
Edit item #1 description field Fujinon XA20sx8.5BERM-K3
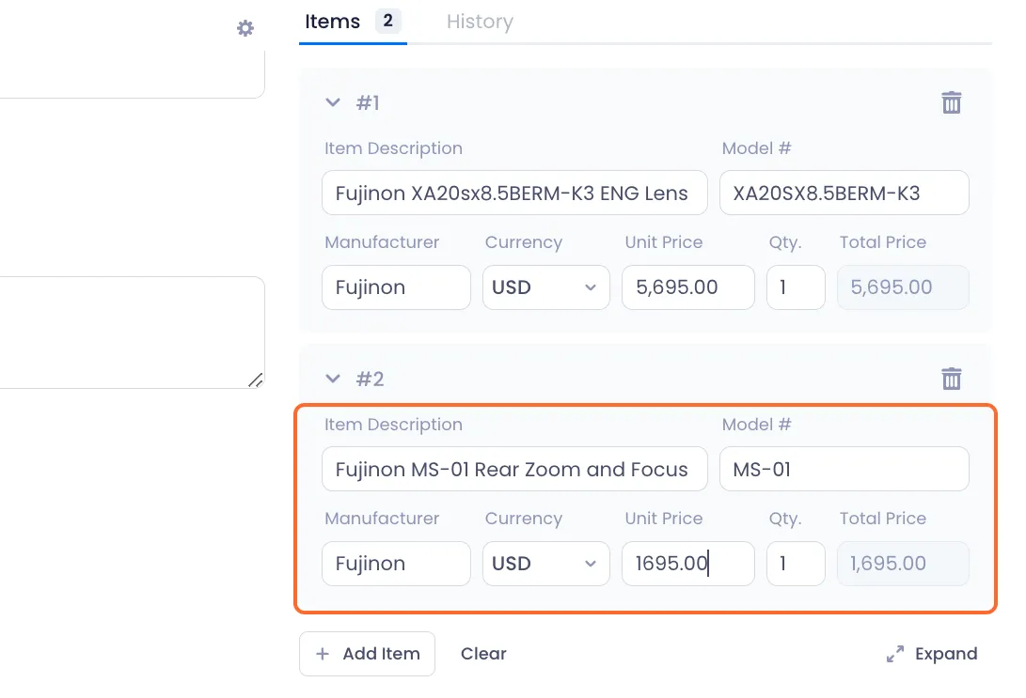point(514,193)
